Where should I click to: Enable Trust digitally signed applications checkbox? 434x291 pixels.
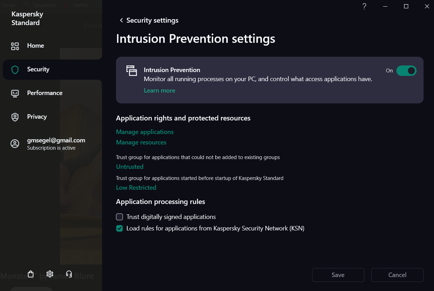pyautogui.click(x=119, y=217)
